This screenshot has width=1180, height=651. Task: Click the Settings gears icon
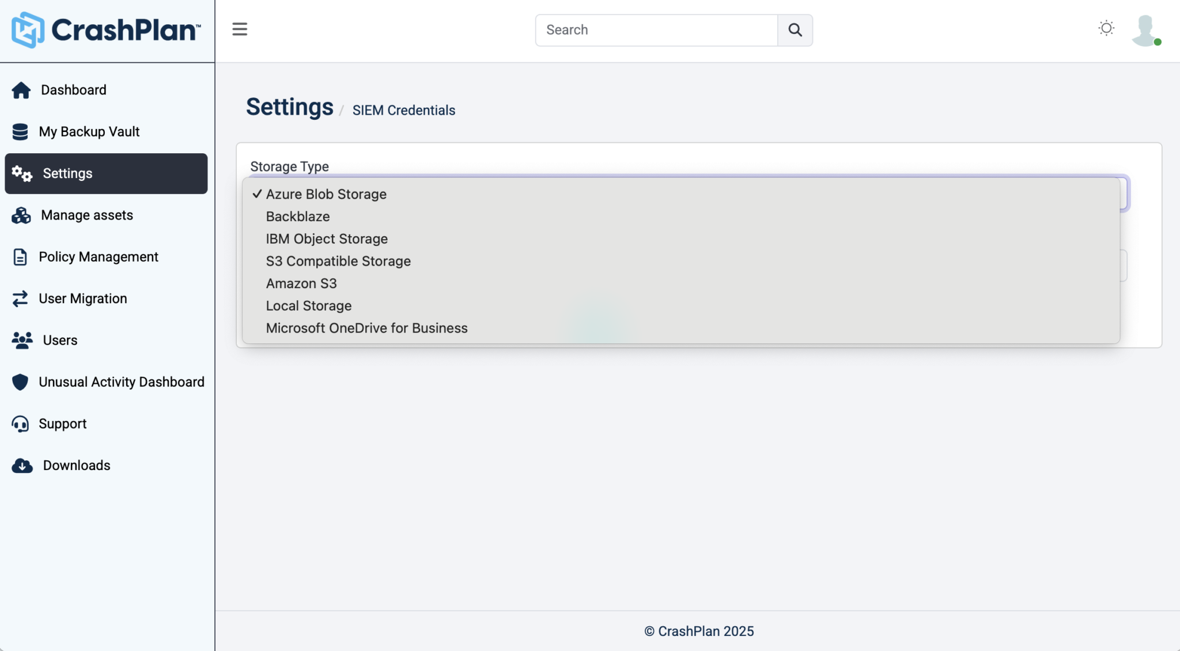[22, 173]
